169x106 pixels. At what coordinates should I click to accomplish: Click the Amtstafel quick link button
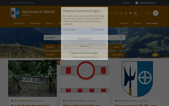(x=50, y=47)
